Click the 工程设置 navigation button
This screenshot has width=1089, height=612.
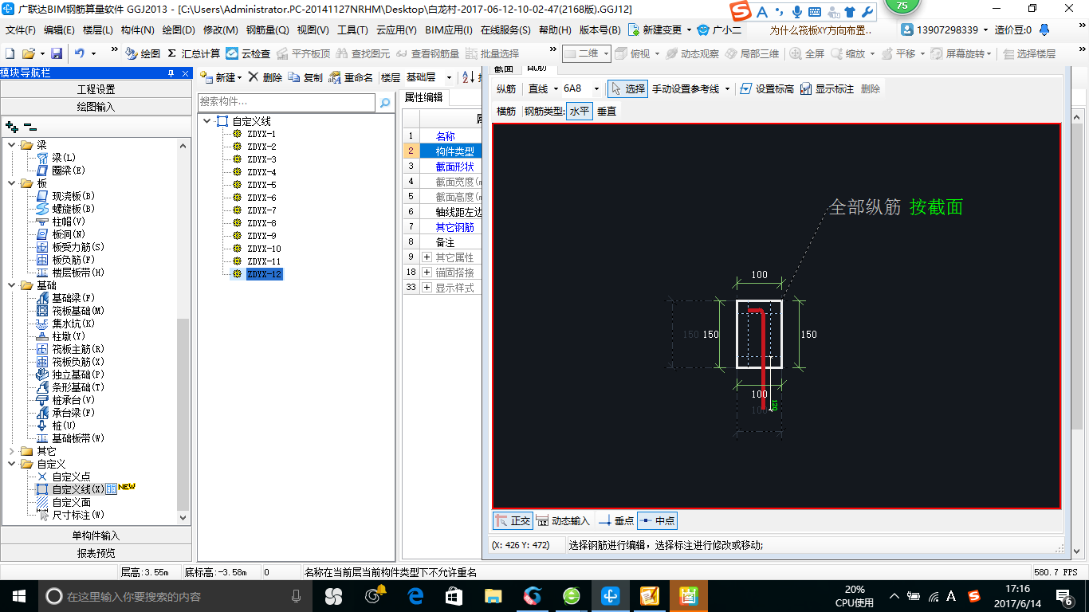pos(96,89)
